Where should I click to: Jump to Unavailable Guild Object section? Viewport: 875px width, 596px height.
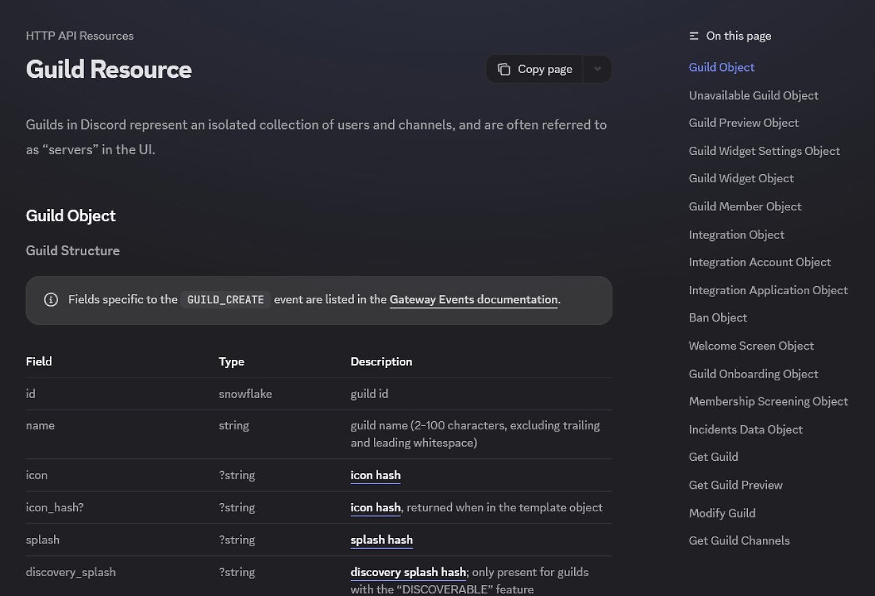point(753,96)
